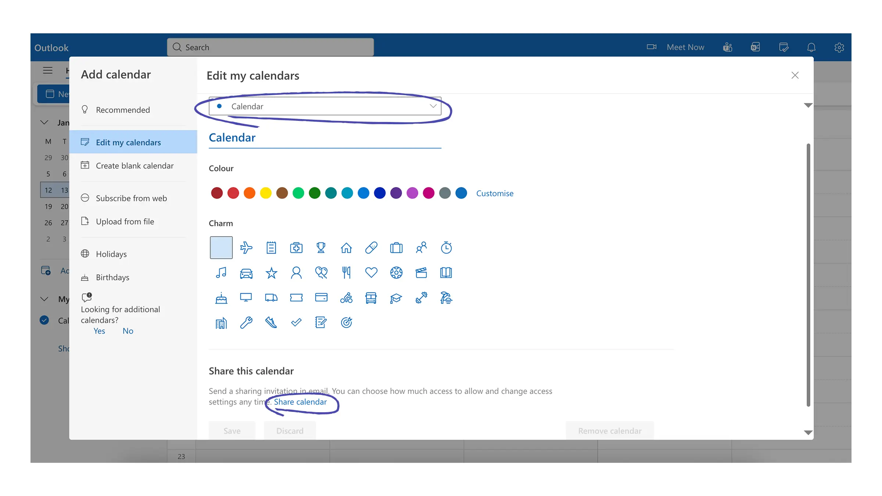Click the Share calendar link
Viewport: 882px width, 496px height.
click(x=300, y=402)
